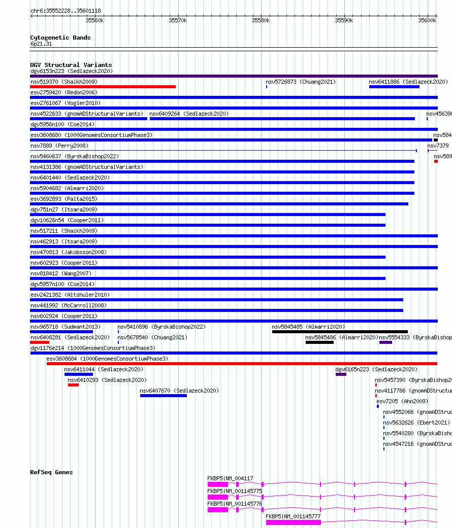Click cytogenetic band 6p21.31 label
The height and width of the screenshot is (528, 452).
41,44
